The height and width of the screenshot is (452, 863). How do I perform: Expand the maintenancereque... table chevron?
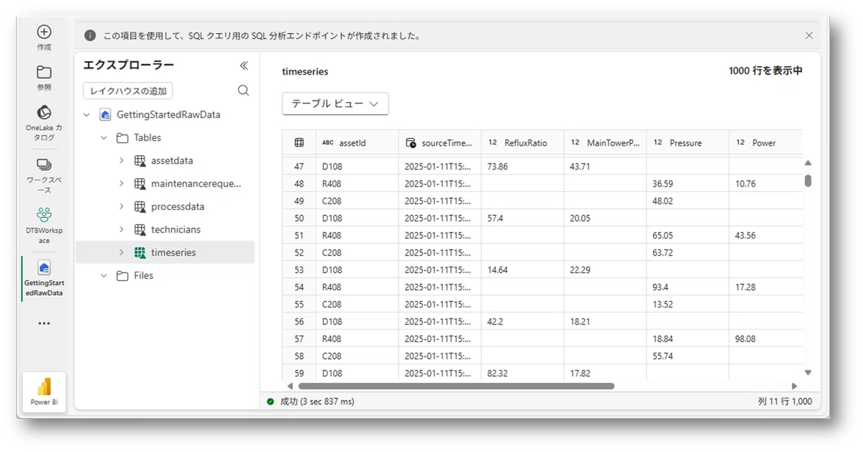(x=122, y=183)
